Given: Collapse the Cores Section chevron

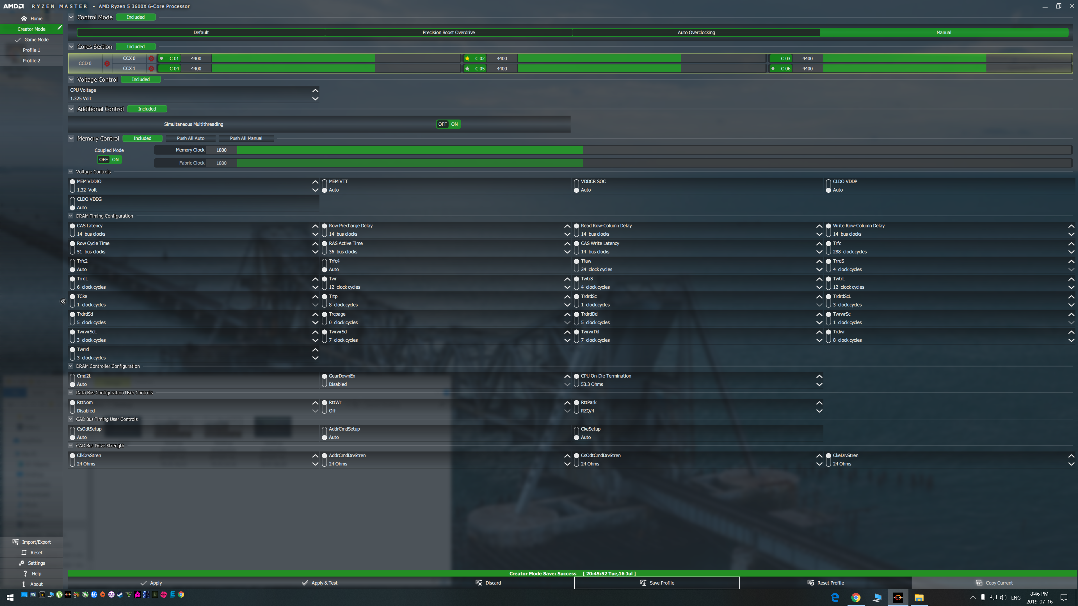Looking at the screenshot, I should pos(71,46).
